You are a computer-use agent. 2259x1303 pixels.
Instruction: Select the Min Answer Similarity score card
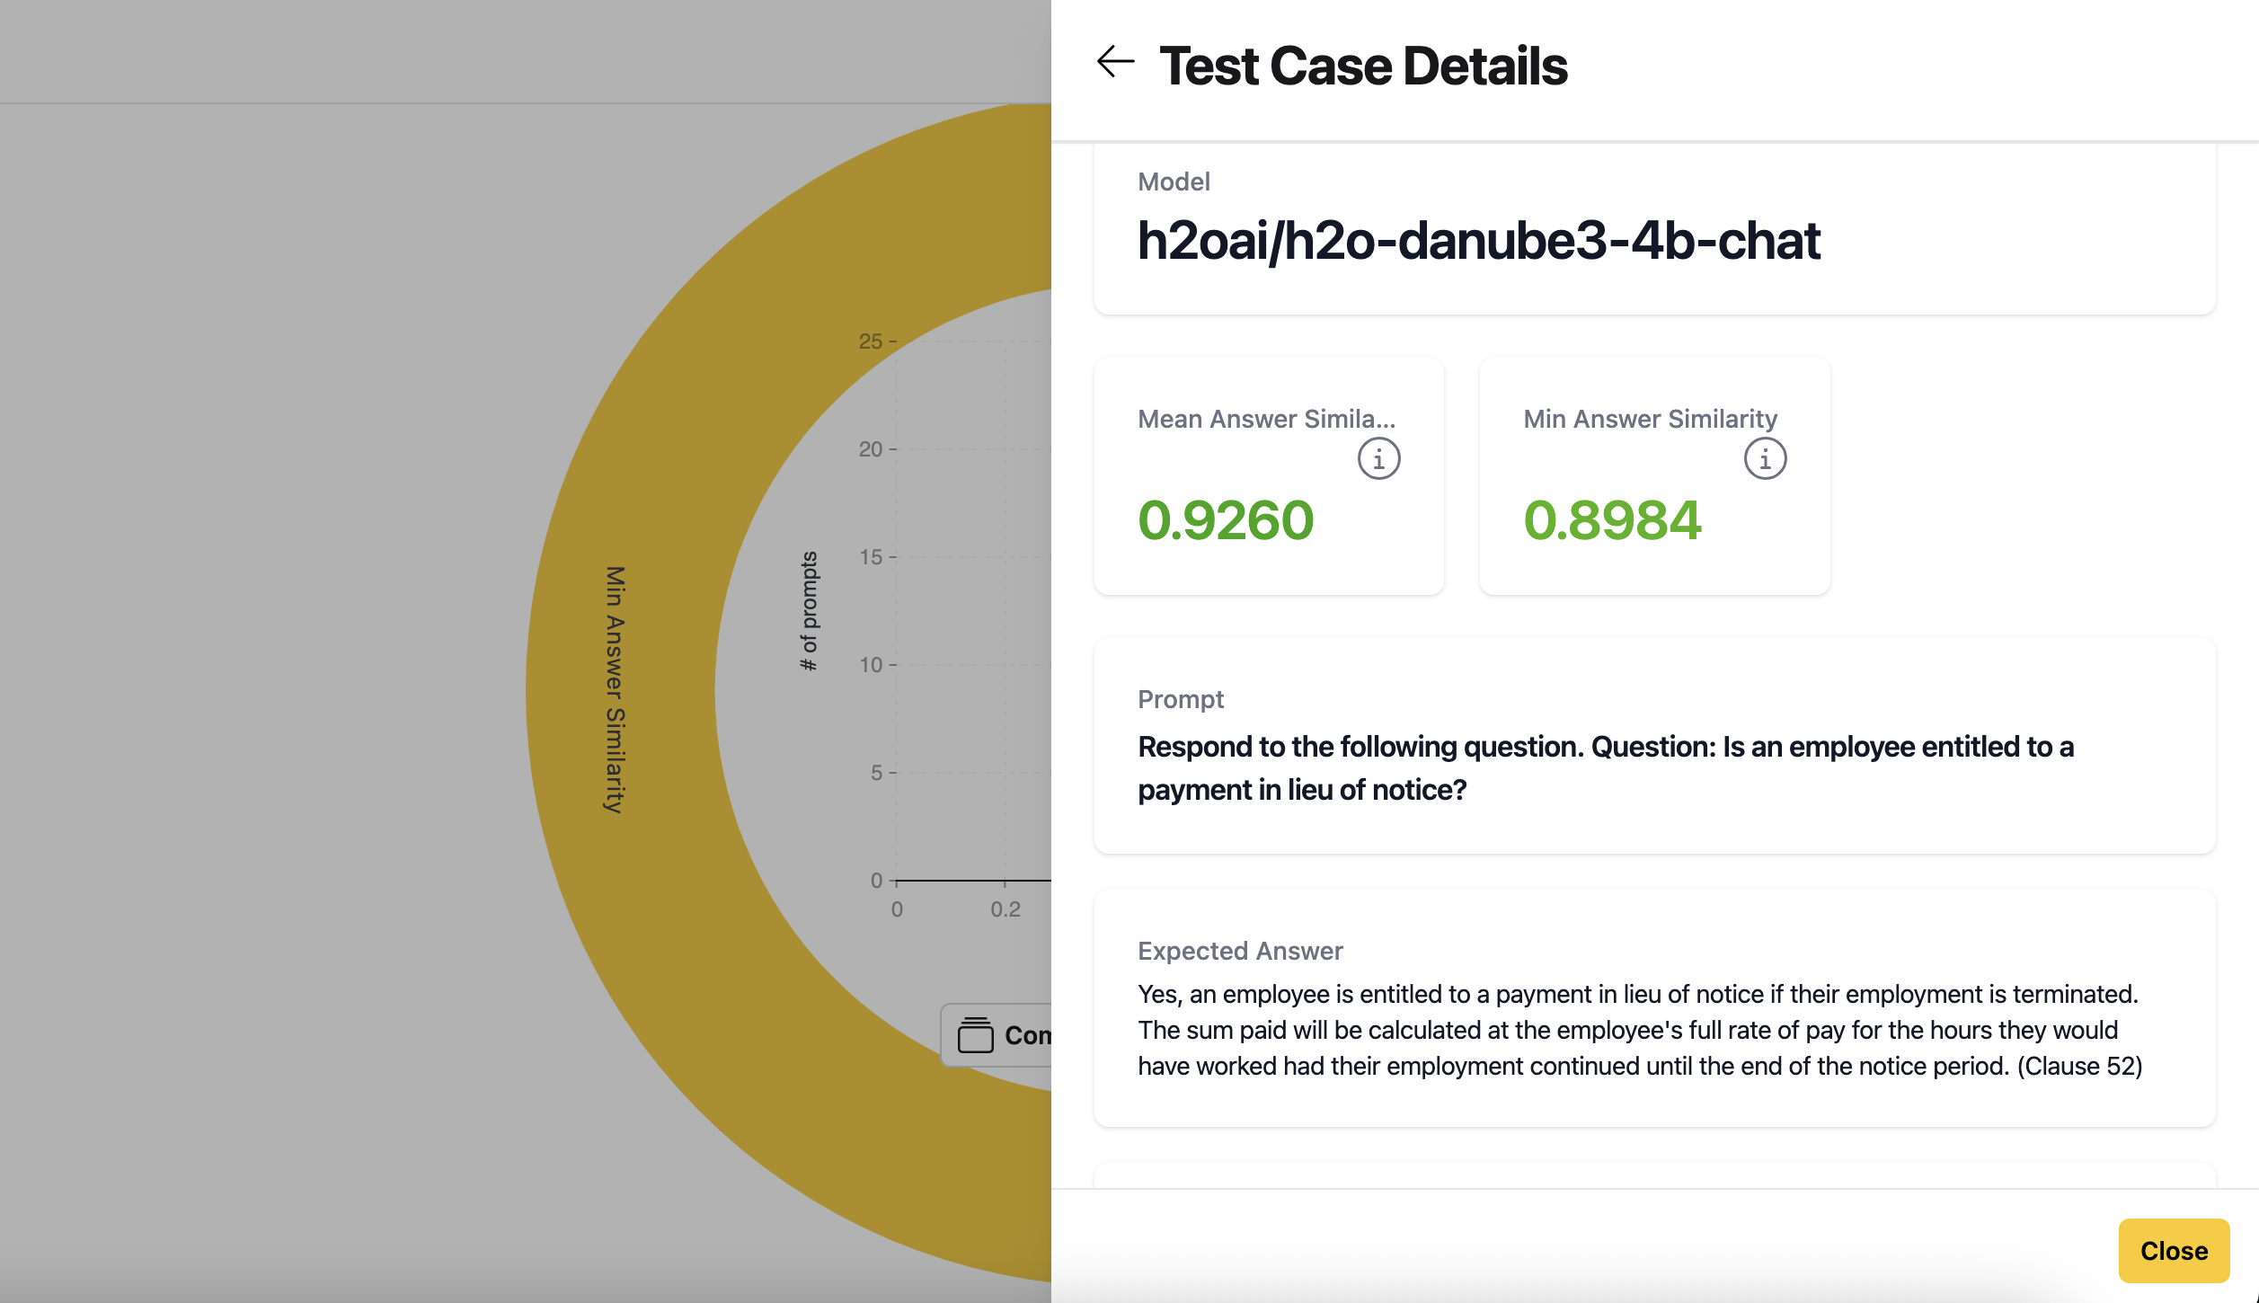pyautogui.click(x=1653, y=476)
